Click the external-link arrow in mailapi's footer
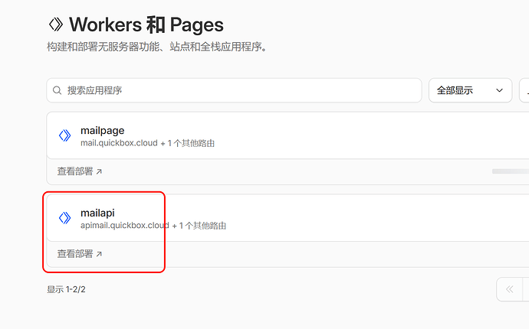This screenshot has width=529, height=329. tap(99, 254)
